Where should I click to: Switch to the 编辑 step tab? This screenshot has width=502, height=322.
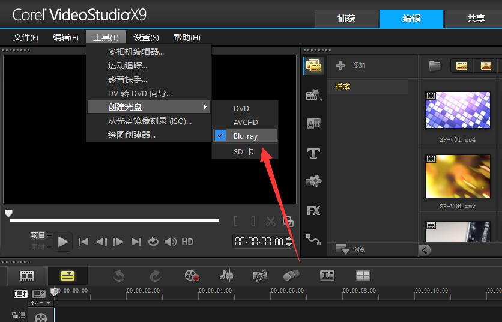point(411,18)
